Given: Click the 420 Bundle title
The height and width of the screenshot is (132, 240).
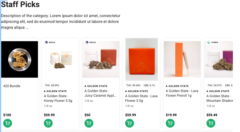Looking at the screenshot, I should point(12,86).
